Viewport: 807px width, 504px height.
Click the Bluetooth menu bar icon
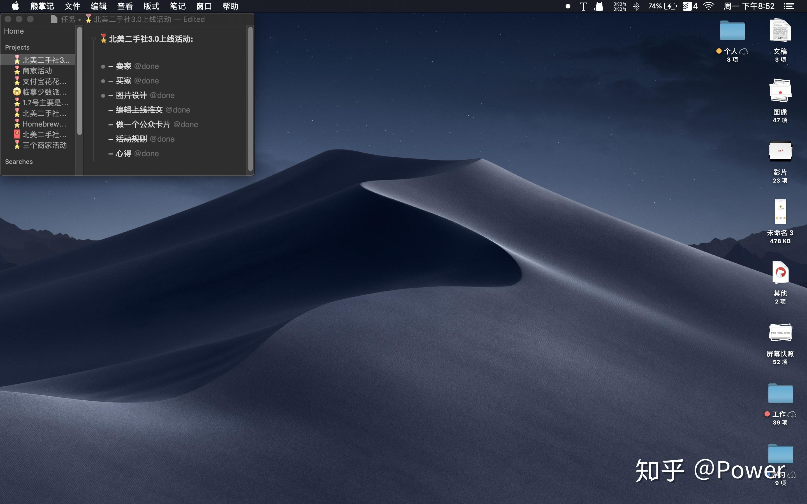(x=636, y=6)
